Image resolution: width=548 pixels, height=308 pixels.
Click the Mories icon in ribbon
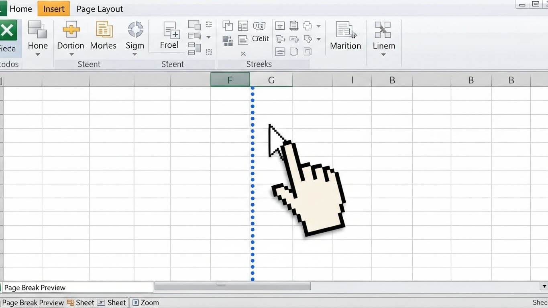coord(104,30)
